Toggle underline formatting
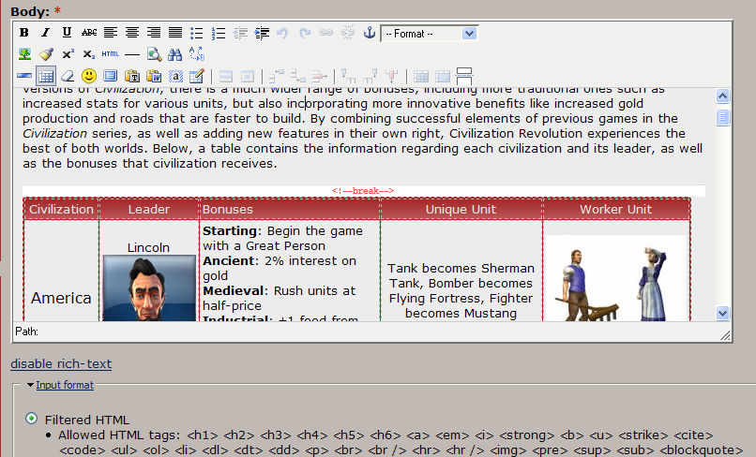Viewport: 756px width, 457px height. click(67, 33)
